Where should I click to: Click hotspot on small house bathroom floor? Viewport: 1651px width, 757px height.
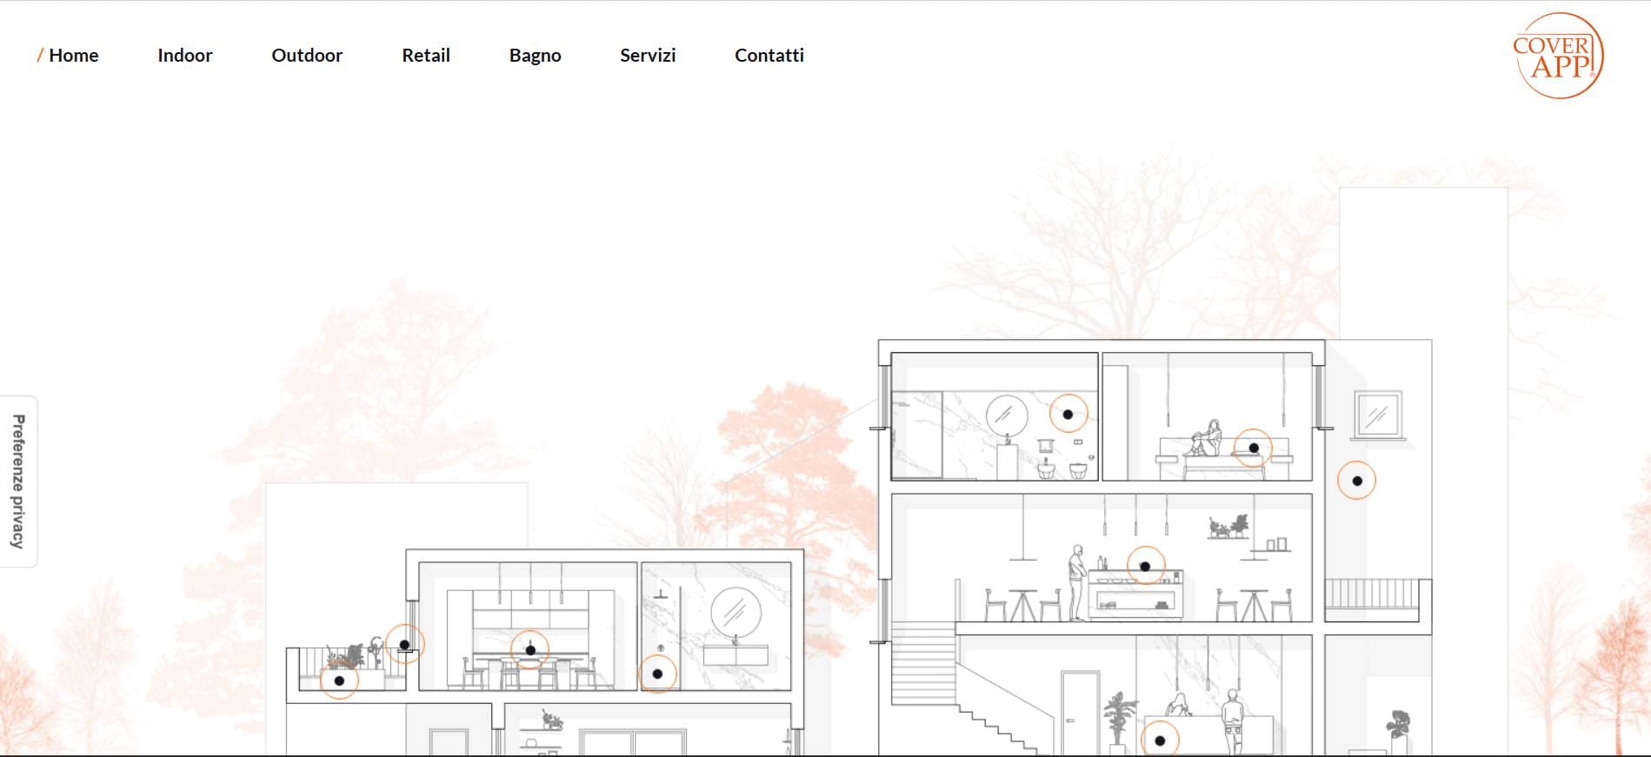[x=657, y=674]
